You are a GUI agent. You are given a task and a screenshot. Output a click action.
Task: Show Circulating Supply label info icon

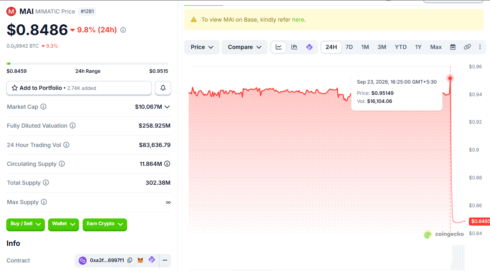62,164
